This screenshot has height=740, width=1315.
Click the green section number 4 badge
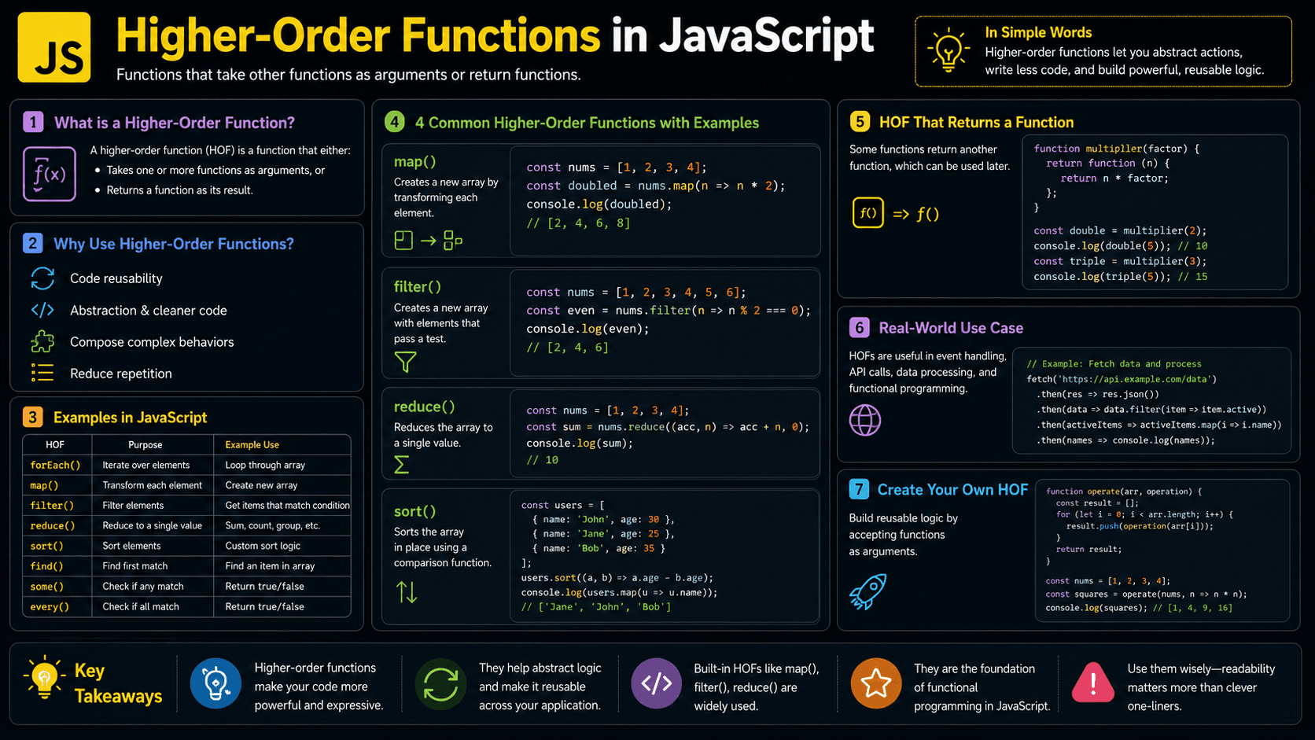point(395,122)
